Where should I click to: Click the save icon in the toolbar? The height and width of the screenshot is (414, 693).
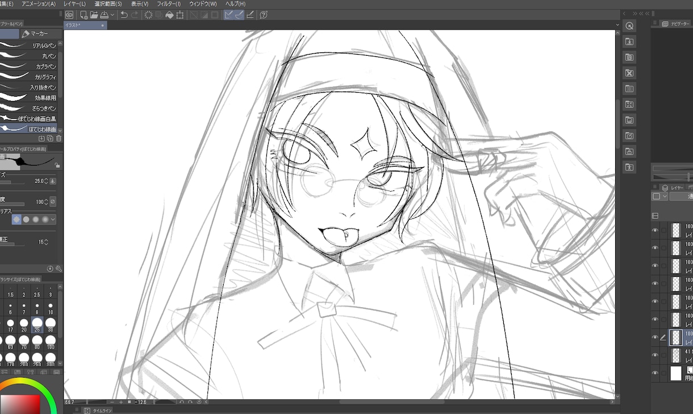(x=104, y=15)
